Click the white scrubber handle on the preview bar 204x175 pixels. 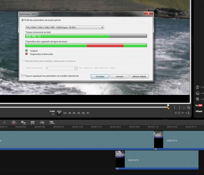pyautogui.click(x=168, y=105)
